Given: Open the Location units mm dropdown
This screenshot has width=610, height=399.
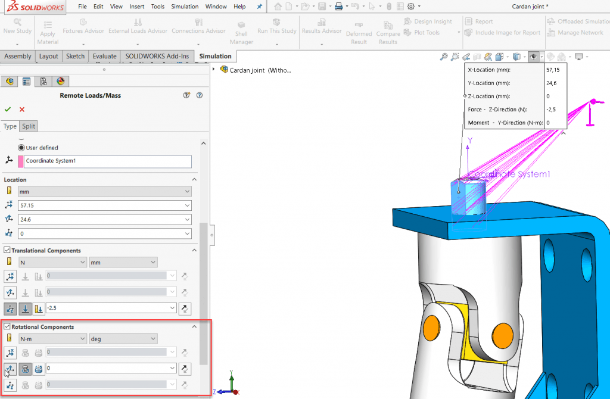Looking at the screenshot, I should click(x=105, y=191).
